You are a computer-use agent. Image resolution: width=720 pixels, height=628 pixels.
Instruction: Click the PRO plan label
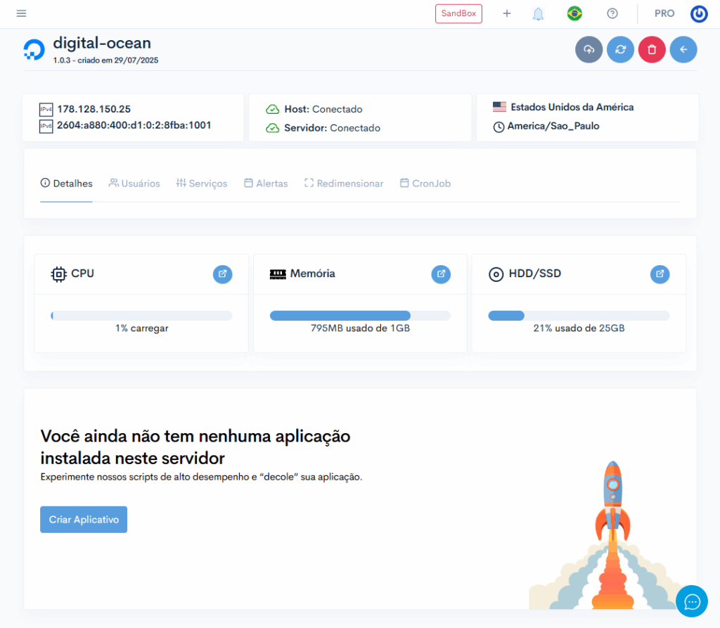[x=664, y=13]
